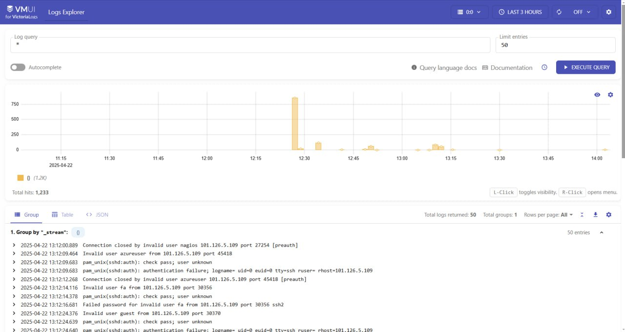Click the query history clock icon
Screen dimensions: 625x332
[544, 67]
